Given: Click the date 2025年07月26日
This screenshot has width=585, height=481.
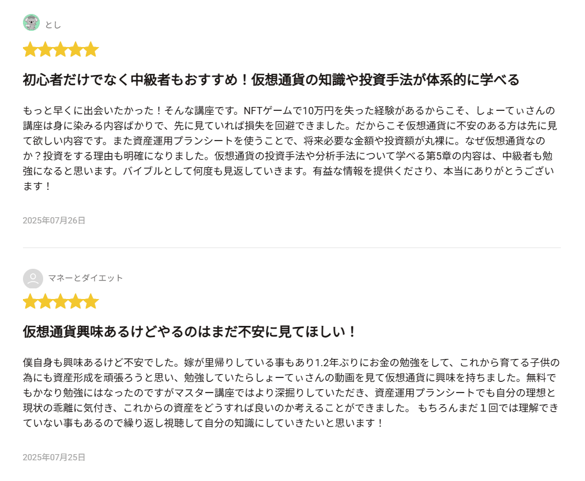Looking at the screenshot, I should point(54,221).
